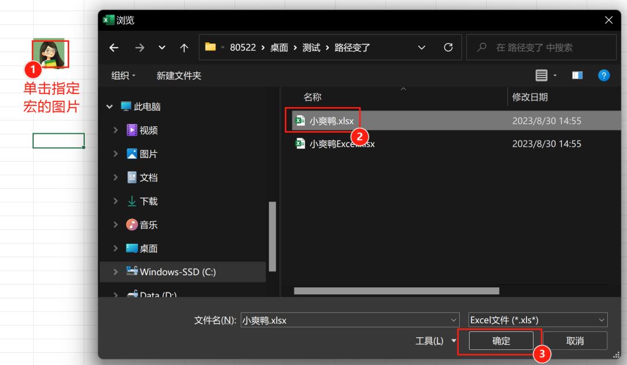Click the up-one-level arrow icon
The height and width of the screenshot is (365, 627).
pos(184,48)
